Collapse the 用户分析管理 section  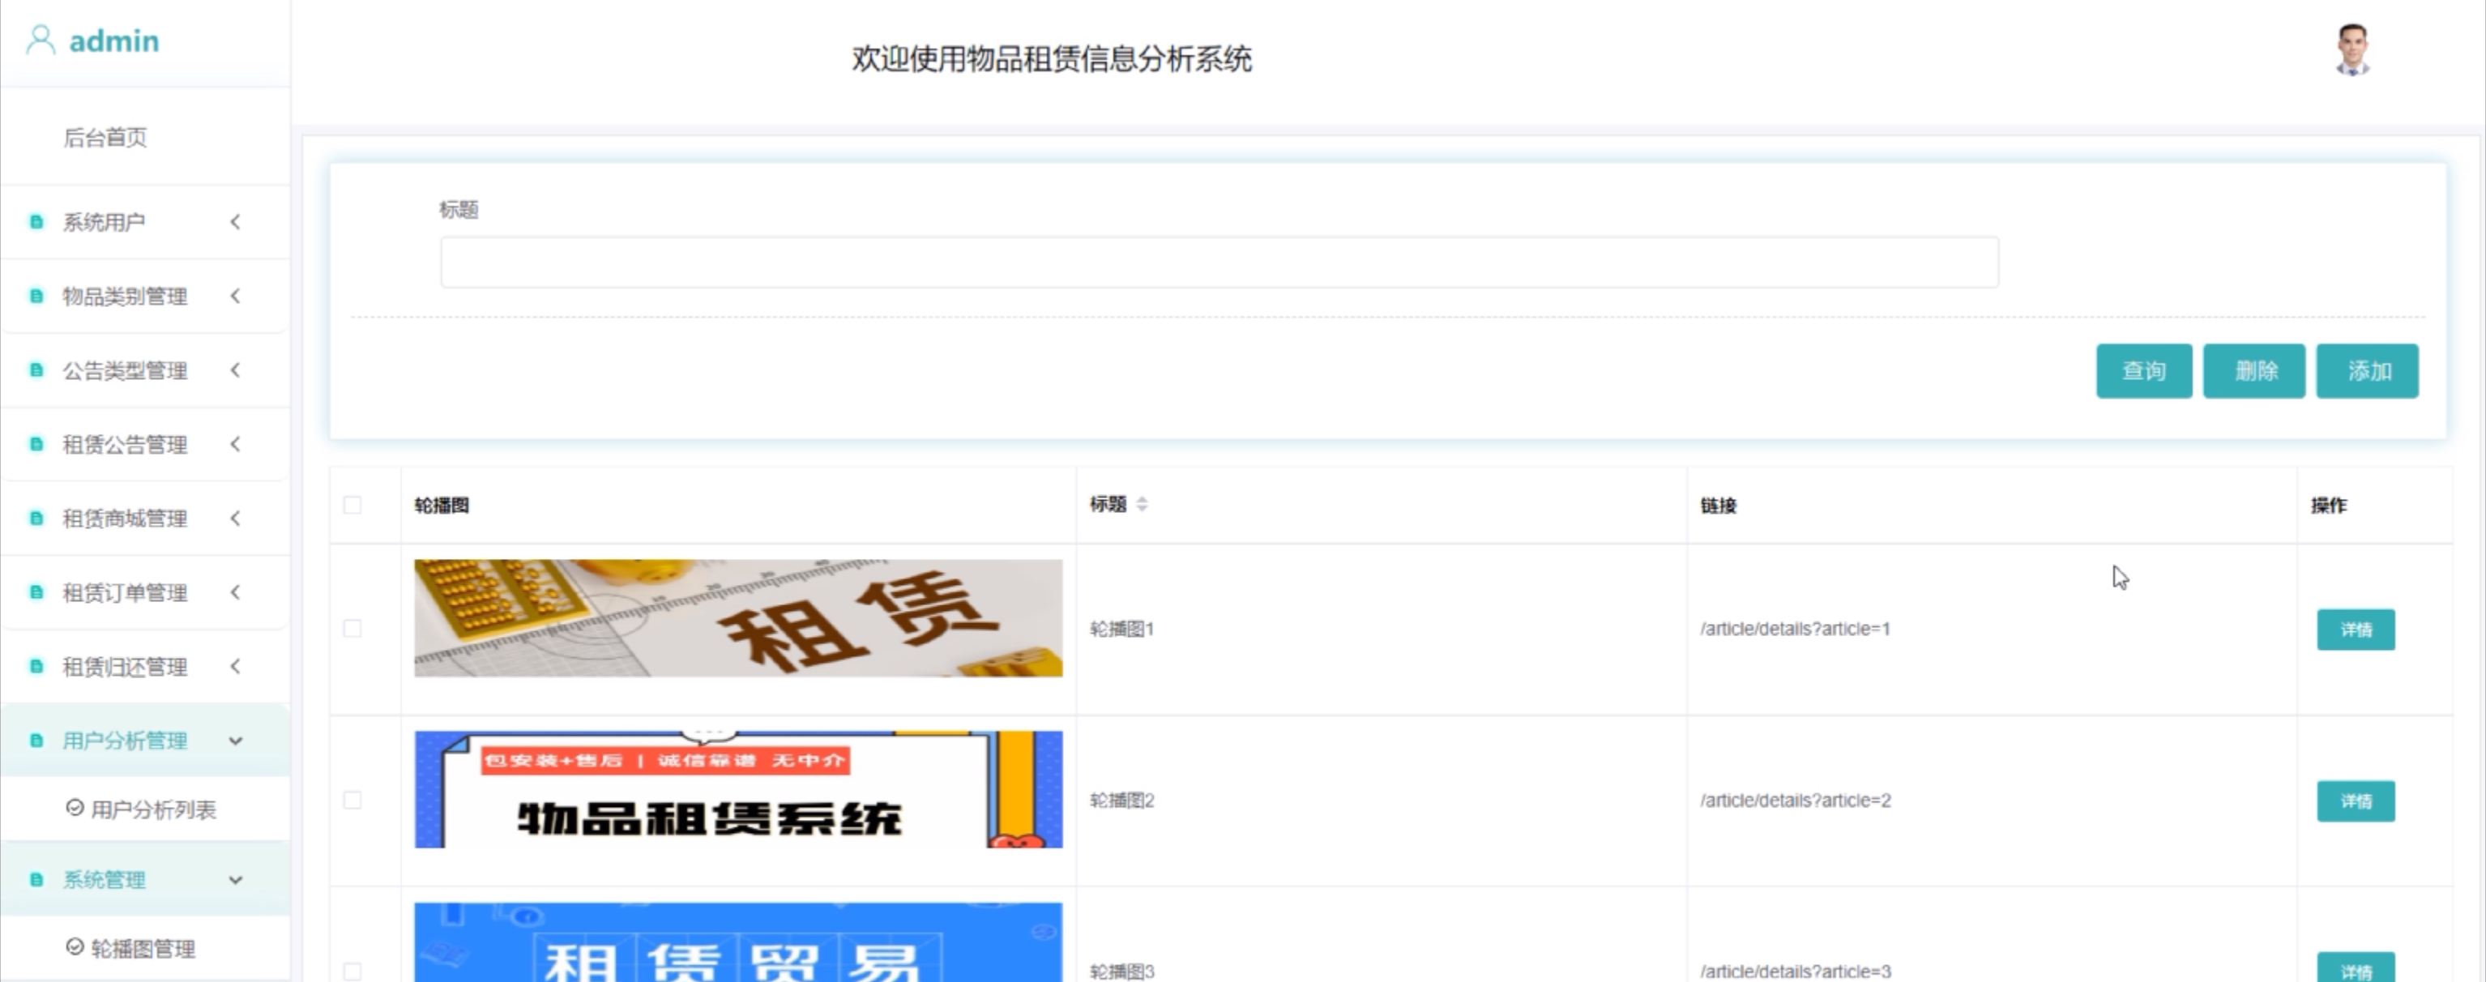236,741
